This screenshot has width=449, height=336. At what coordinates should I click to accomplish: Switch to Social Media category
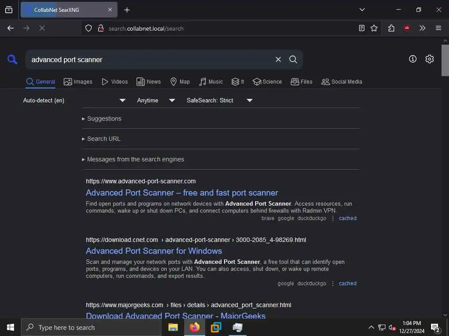[342, 82]
